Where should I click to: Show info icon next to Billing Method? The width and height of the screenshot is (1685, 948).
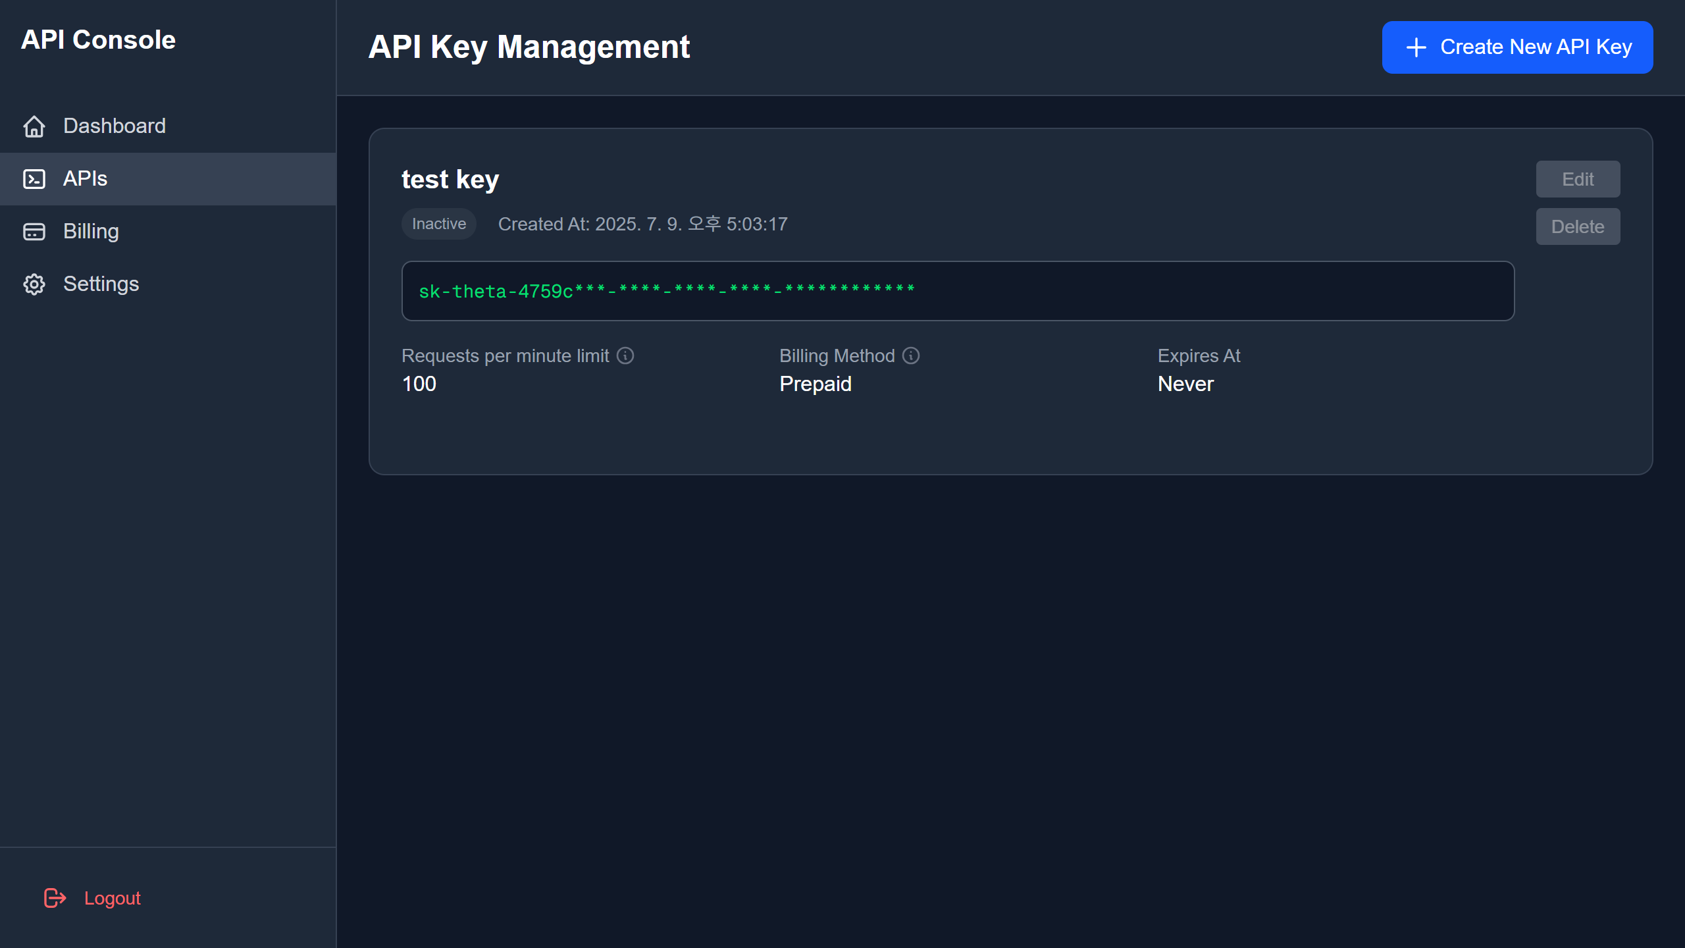(x=911, y=355)
